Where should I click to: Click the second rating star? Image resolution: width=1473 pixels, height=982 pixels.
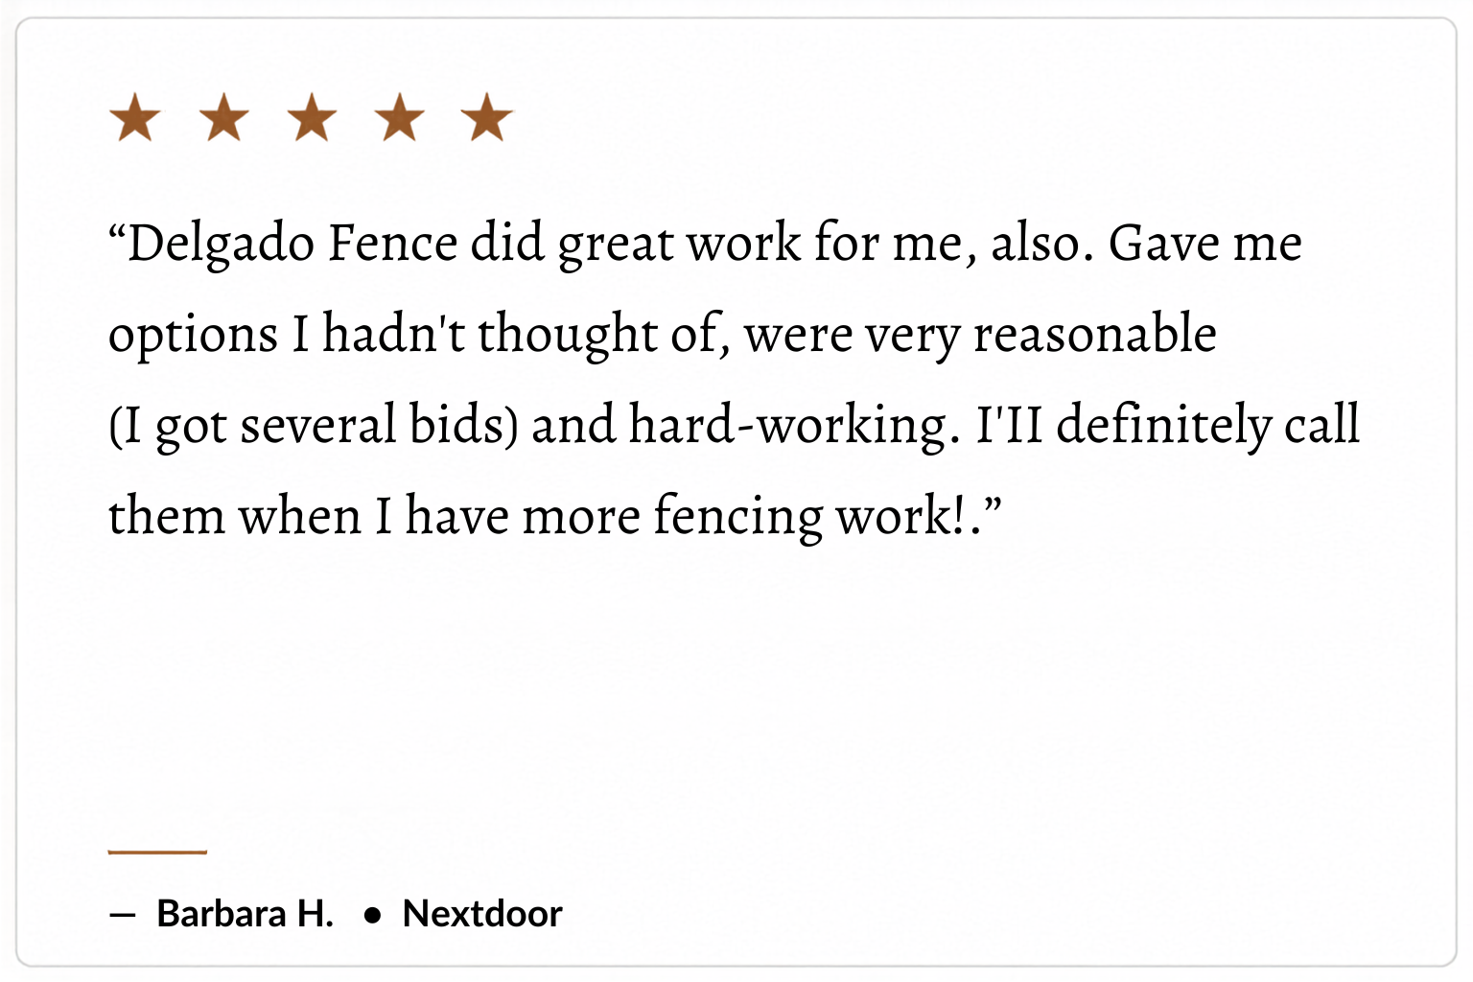pyautogui.click(x=224, y=118)
